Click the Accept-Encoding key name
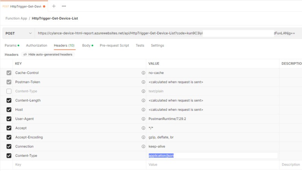Viewport: 302px width, 171px height. tap(29, 137)
